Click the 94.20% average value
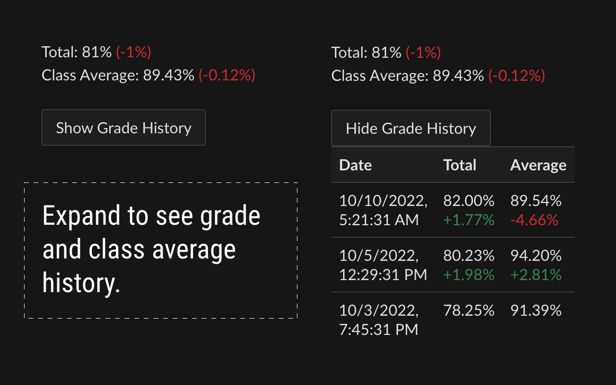This screenshot has width=616, height=385. click(x=536, y=255)
